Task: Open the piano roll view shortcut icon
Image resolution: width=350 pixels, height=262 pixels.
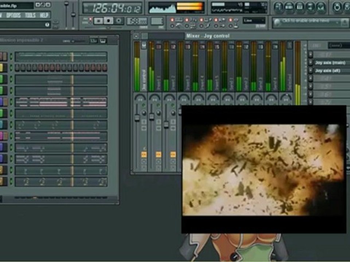Action: 300,7
